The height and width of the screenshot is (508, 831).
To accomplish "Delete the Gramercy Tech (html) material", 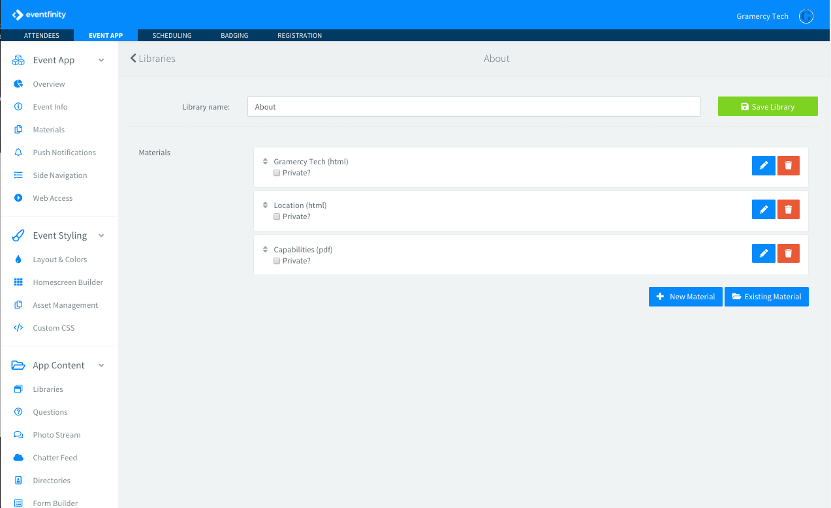I will 789,166.
